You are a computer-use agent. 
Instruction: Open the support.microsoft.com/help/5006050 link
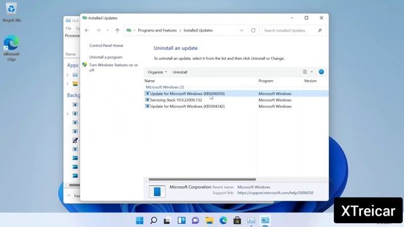pos(275,193)
